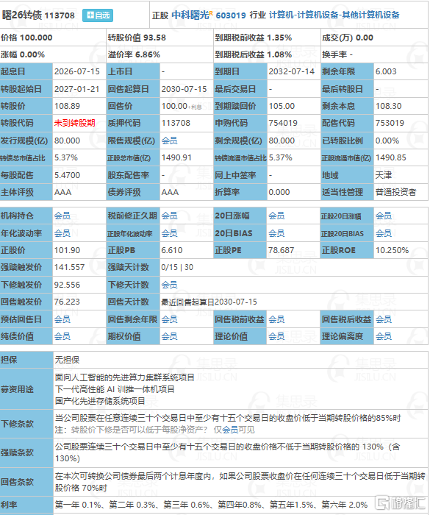Viewport: 430px width, 515px height.
Task: Click 会员 link in the 下修条款 note
Action: click(230, 430)
